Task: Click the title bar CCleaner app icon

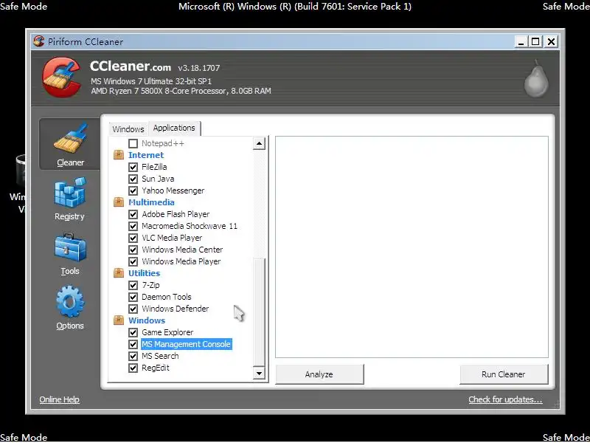Action: pyautogui.click(x=38, y=41)
